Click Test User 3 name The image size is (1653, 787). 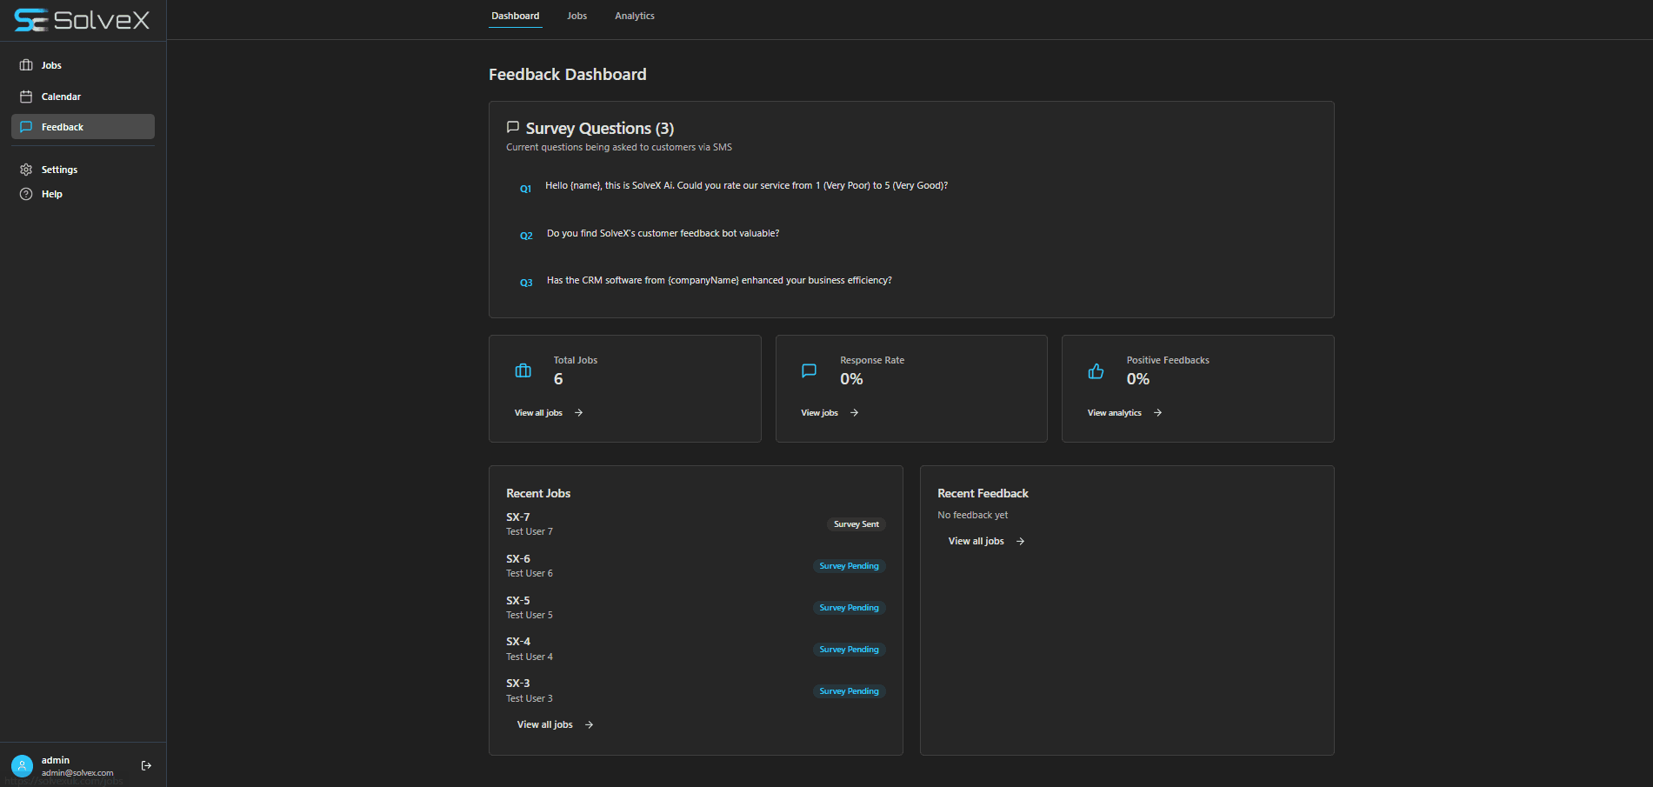[x=530, y=698]
